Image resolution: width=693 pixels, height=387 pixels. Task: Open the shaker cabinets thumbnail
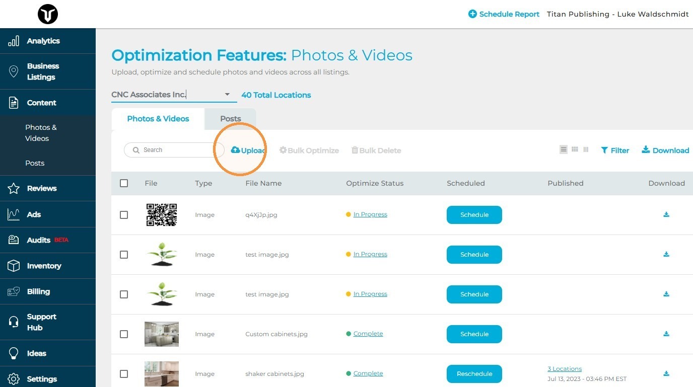[162, 374]
